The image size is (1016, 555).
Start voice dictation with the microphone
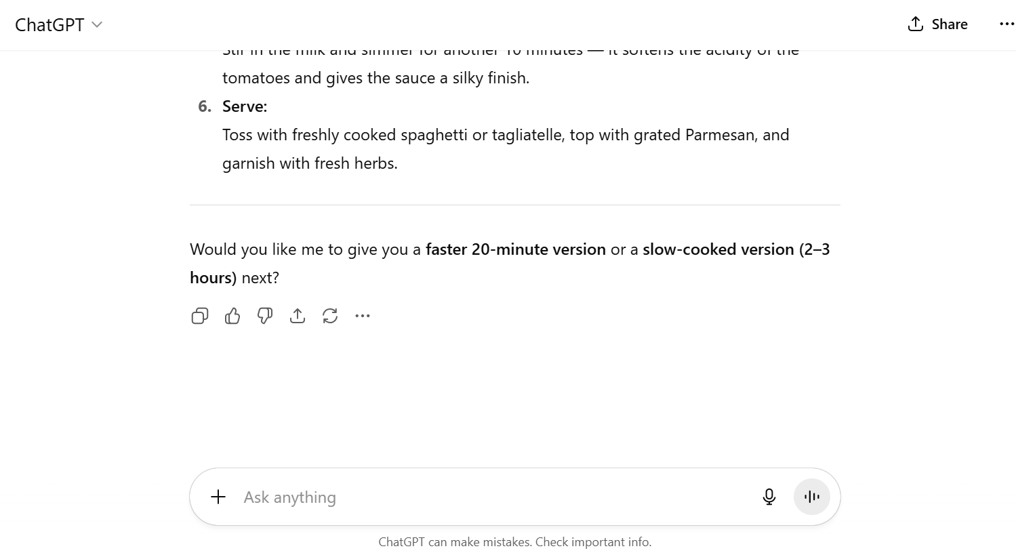[x=769, y=497]
